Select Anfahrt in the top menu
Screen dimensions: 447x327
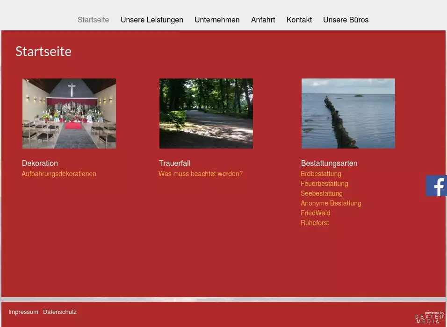(263, 20)
